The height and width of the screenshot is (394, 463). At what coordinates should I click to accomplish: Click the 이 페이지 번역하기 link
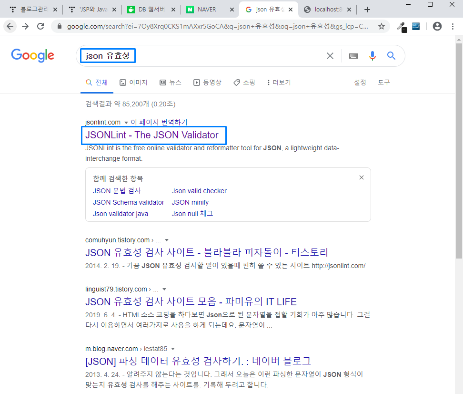(x=159, y=122)
